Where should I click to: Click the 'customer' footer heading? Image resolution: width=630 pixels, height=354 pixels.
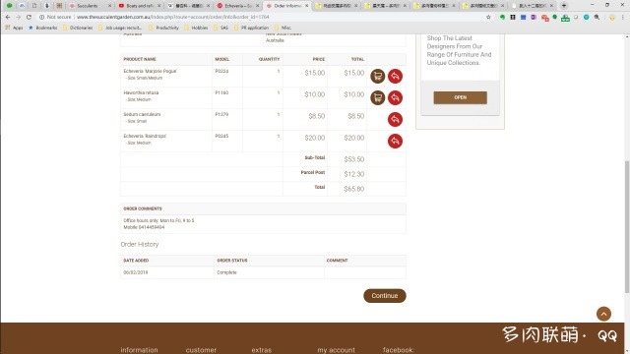click(201, 350)
